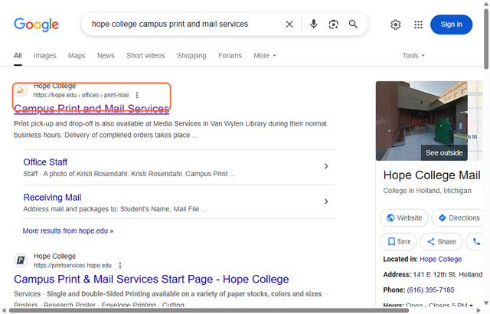Open search by image camera icon
The image size is (490, 314).
point(334,25)
